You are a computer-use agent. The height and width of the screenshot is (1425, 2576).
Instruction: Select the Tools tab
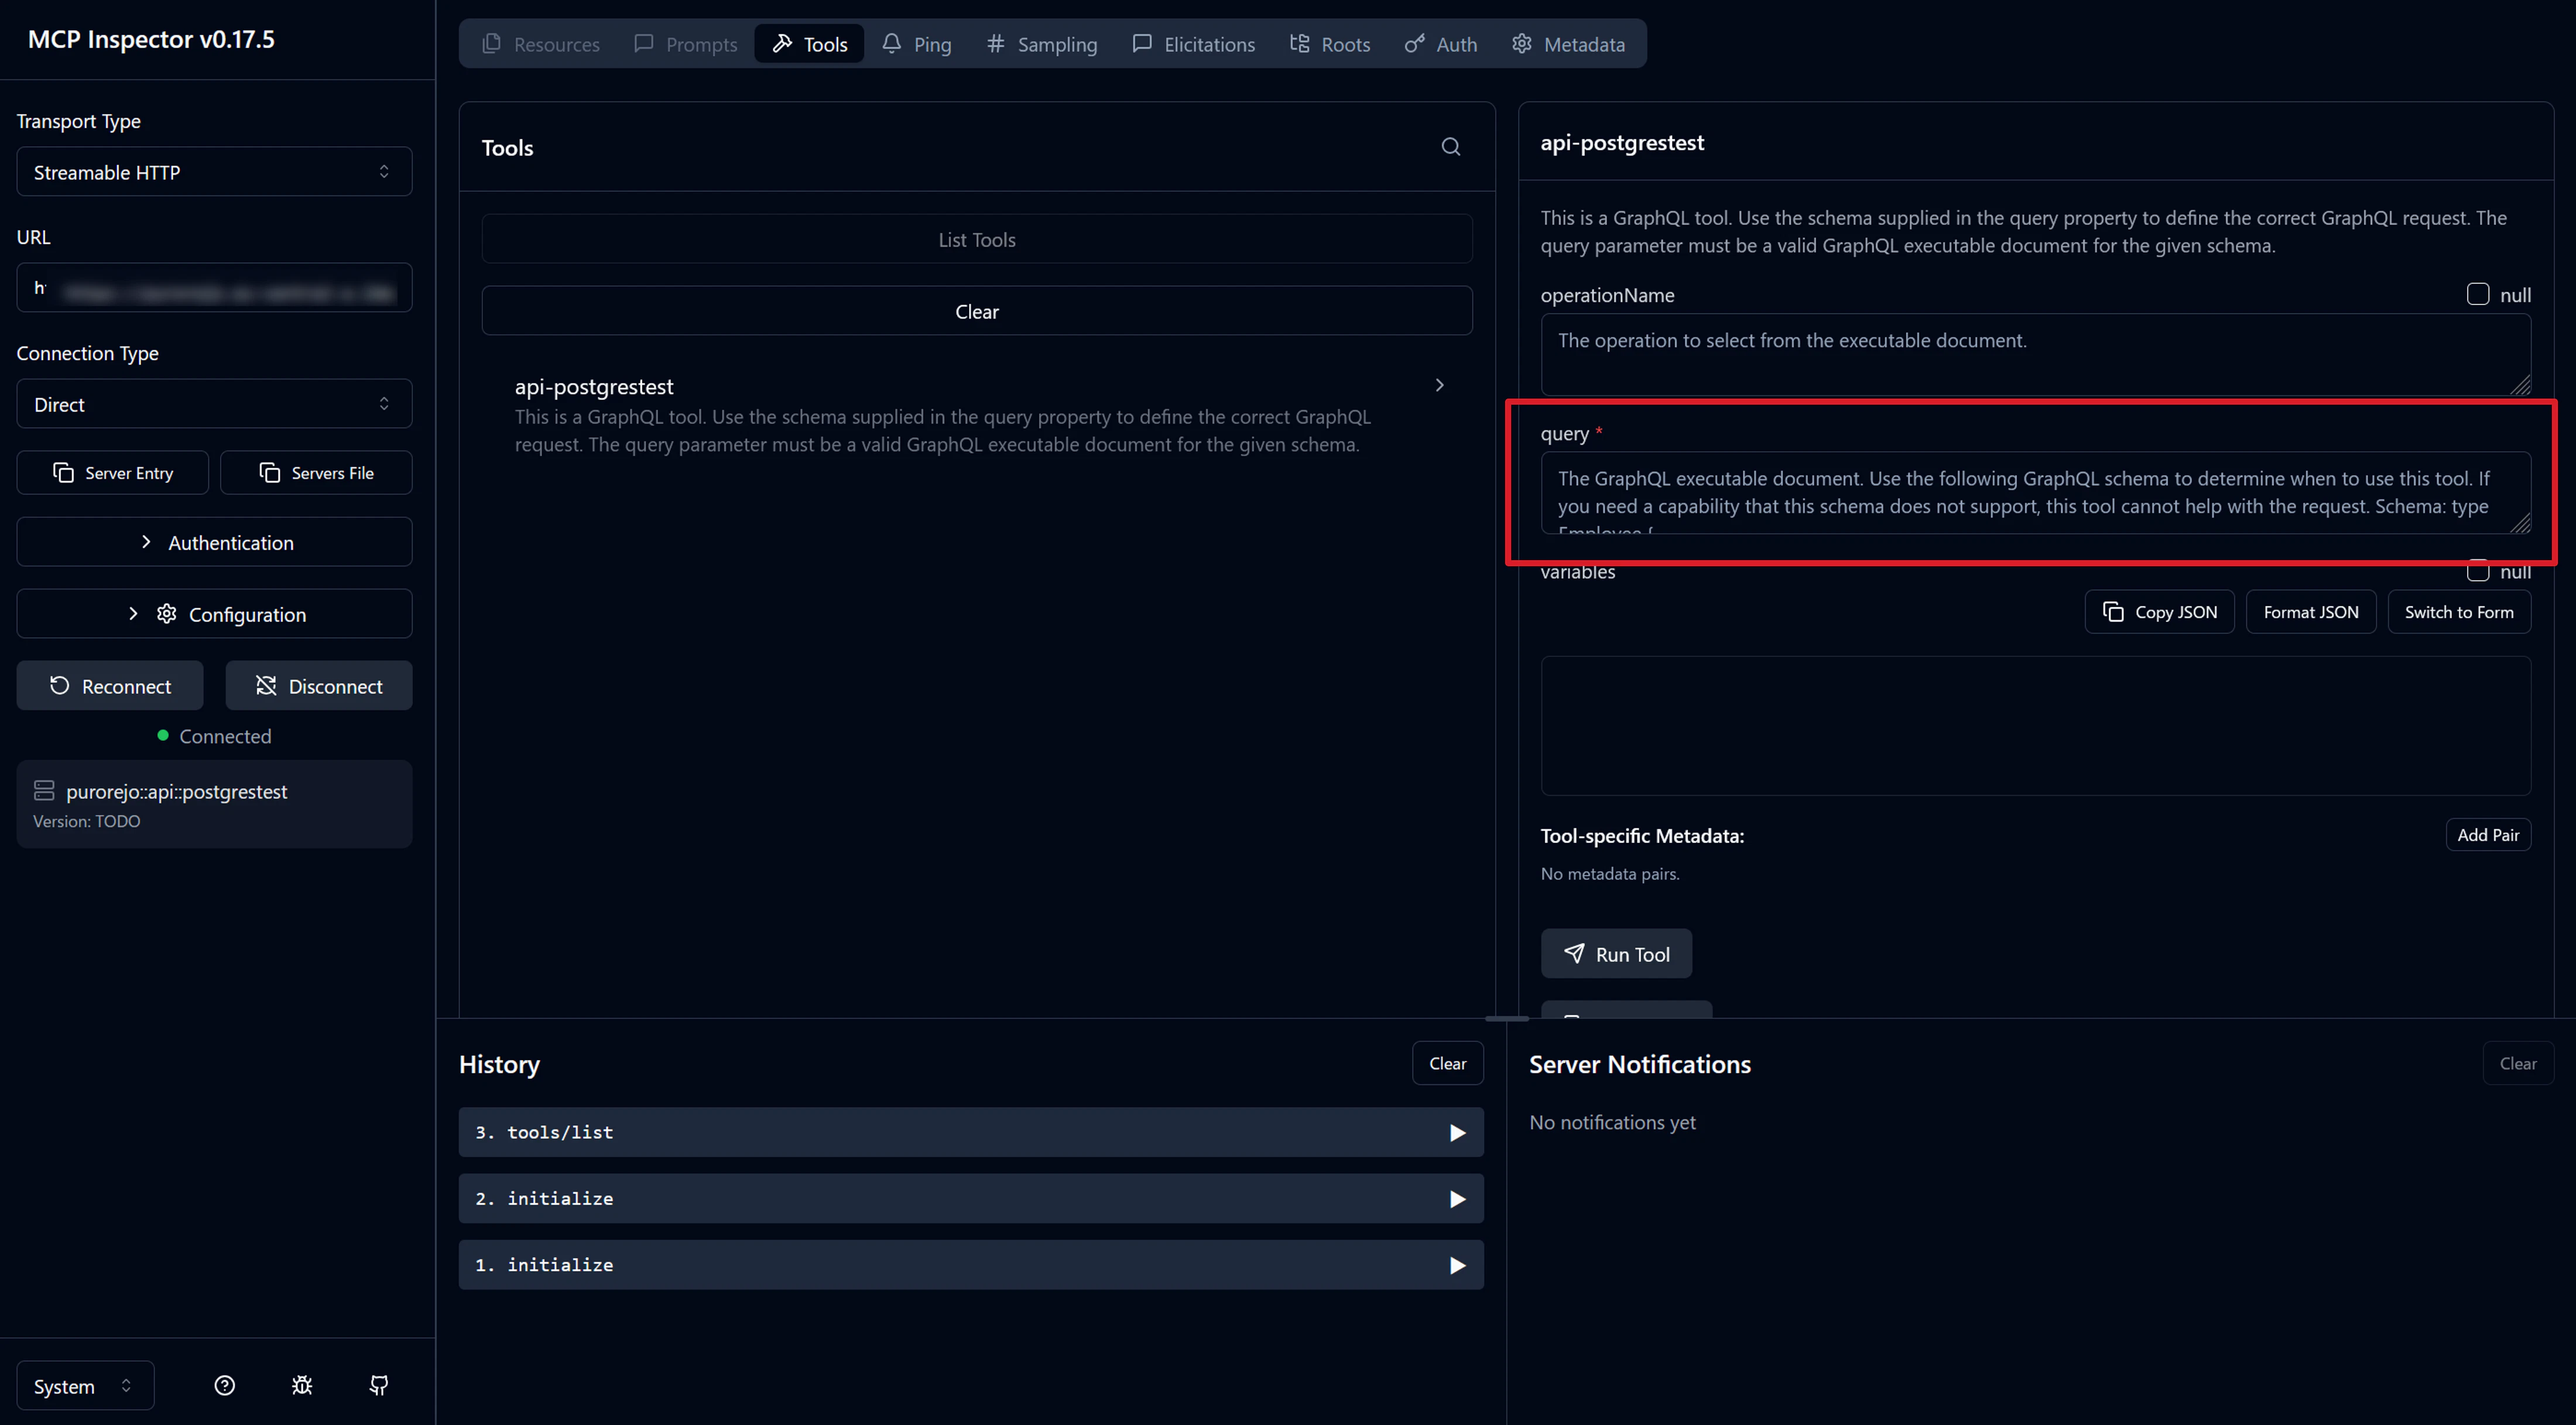[x=809, y=44]
